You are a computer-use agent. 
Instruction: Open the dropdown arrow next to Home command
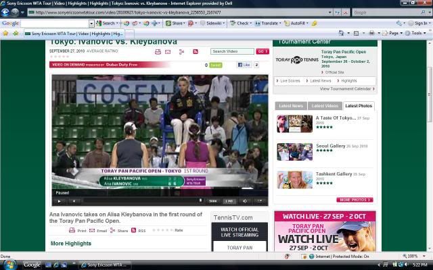click(x=348, y=33)
